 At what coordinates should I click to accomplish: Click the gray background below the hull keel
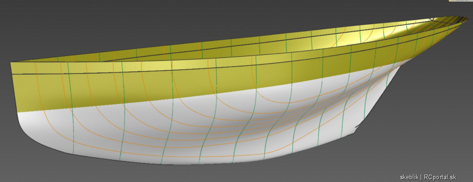(x=211, y=175)
